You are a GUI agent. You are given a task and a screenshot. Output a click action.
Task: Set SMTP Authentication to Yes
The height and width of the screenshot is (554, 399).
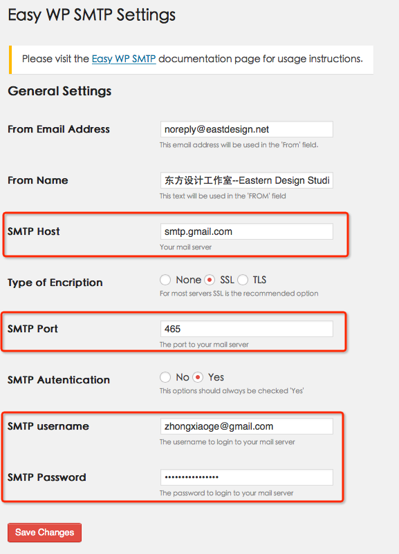click(198, 377)
